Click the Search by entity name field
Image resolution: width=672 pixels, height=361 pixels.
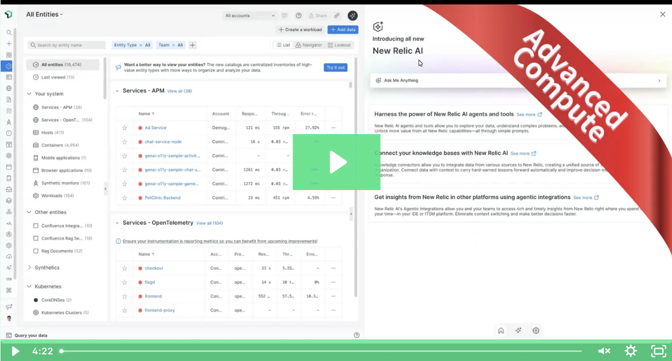(x=67, y=45)
